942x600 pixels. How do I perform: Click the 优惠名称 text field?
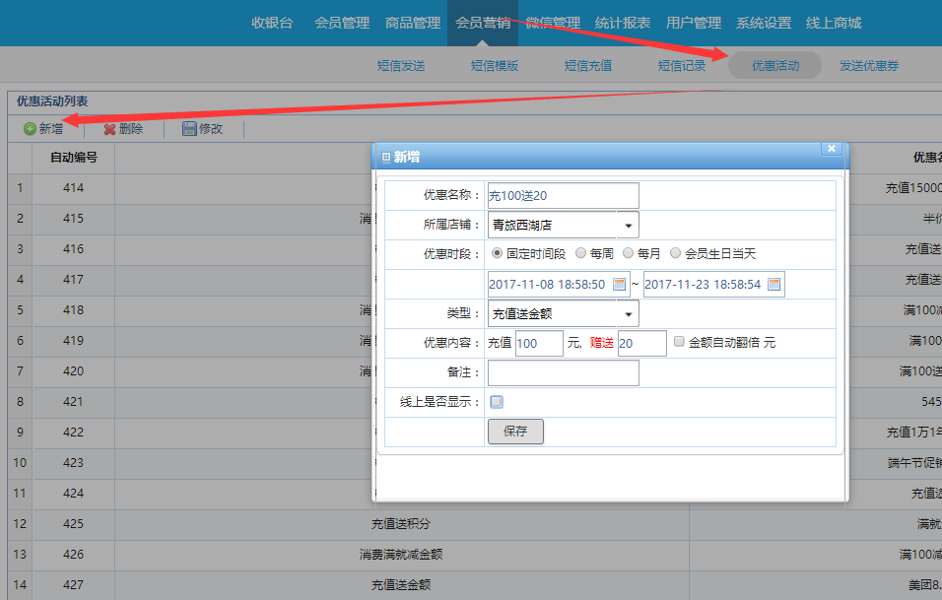click(x=563, y=196)
